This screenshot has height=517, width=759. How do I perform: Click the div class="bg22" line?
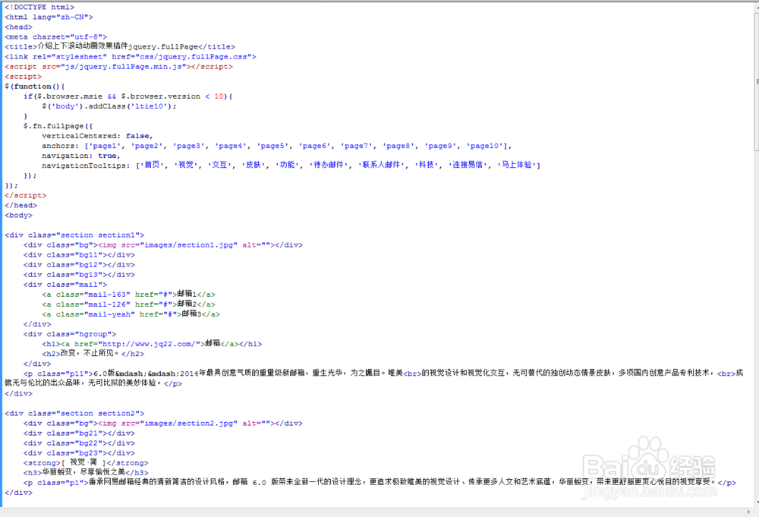[80, 443]
